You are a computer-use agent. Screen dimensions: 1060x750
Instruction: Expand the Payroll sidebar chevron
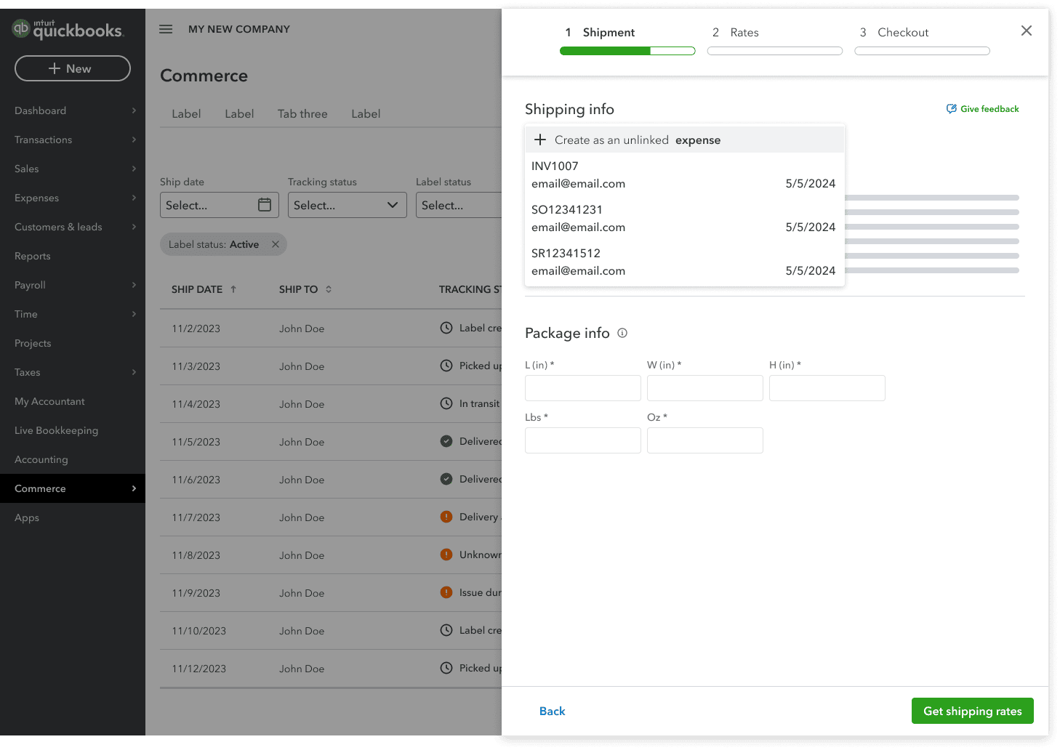134,285
